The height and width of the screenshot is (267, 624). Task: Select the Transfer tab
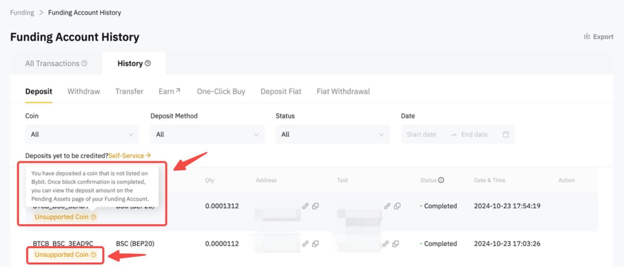129,91
